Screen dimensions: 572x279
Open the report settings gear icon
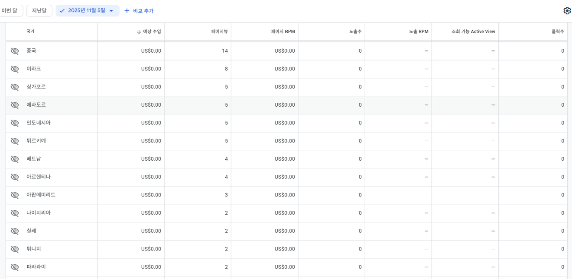coord(567,11)
